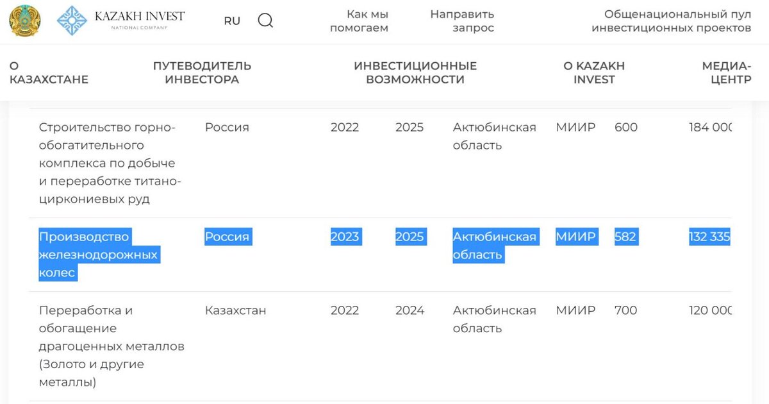Click the Kazakhstan state emblem icon
The image size is (769, 404).
24,21
